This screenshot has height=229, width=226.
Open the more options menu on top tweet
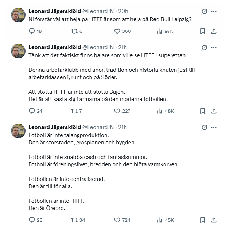214,12
